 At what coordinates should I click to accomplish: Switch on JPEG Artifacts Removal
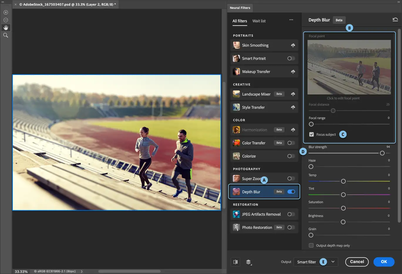click(x=291, y=214)
